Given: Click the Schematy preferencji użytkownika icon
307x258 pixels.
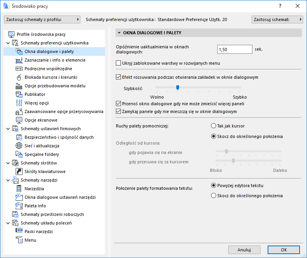Looking at the screenshot, I should (x=15, y=43).
